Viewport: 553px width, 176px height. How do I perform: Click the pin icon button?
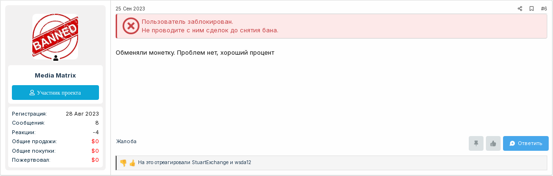[476, 143]
